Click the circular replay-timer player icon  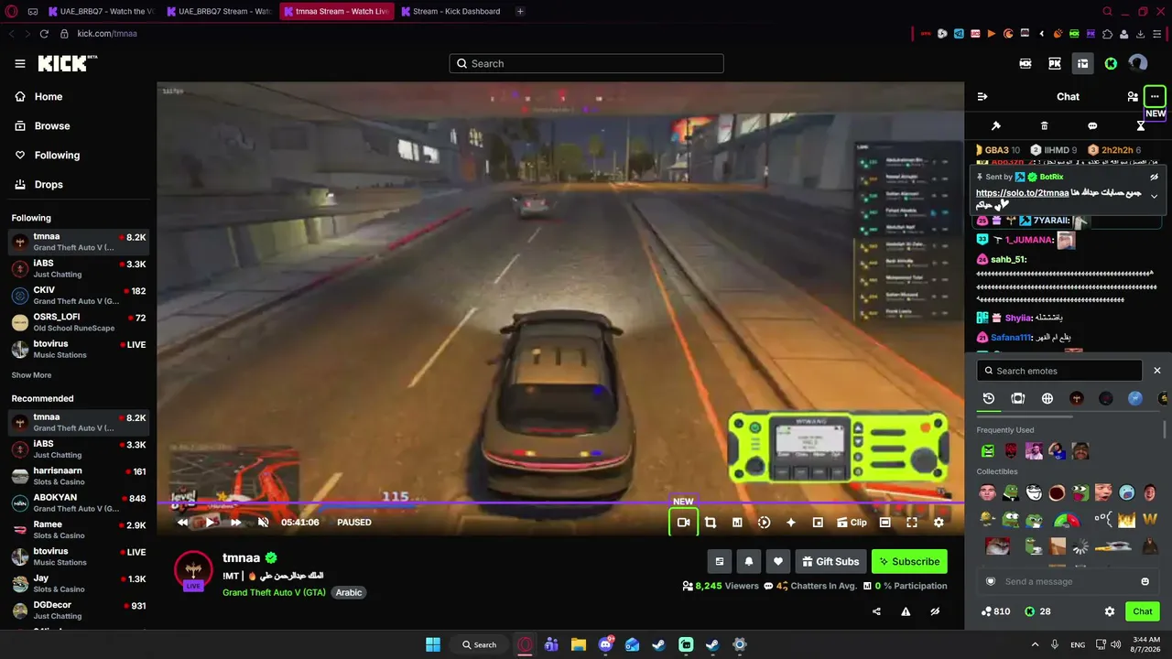click(x=765, y=523)
